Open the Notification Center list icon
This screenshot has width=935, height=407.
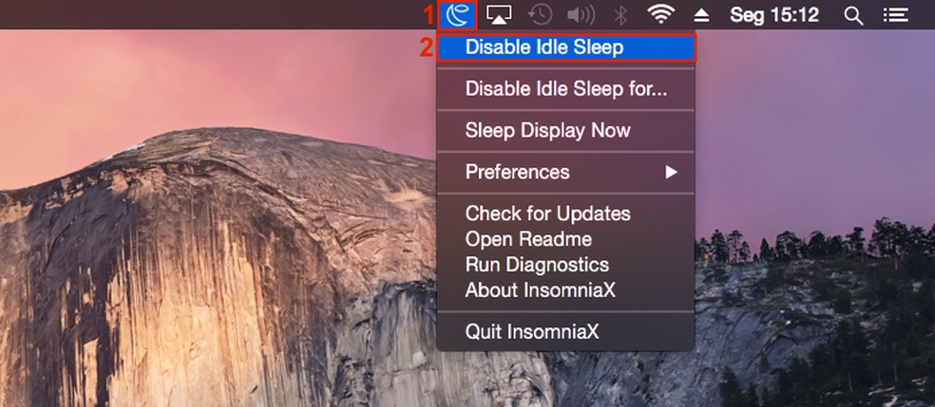(895, 15)
